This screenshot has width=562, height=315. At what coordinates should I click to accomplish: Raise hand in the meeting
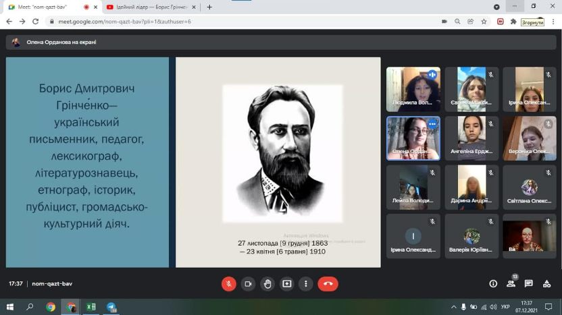pyautogui.click(x=267, y=284)
